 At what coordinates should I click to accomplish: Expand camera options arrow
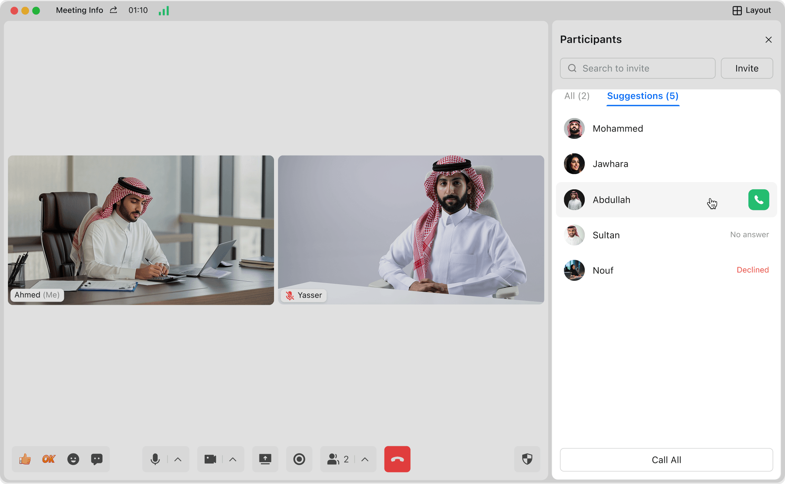233,459
